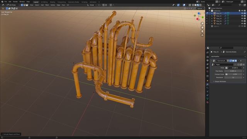Enable face select mode
Screen dimensions: 247x139
pyautogui.click(x=27, y=5)
